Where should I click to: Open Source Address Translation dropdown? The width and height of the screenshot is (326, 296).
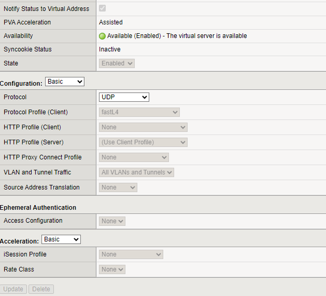[x=118, y=187]
